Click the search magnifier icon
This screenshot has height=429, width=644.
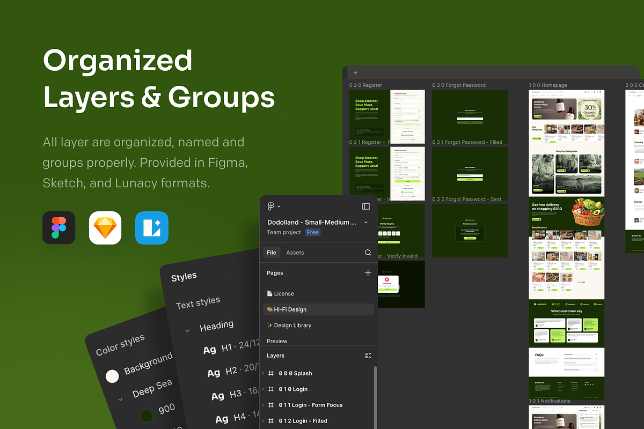[x=368, y=253]
